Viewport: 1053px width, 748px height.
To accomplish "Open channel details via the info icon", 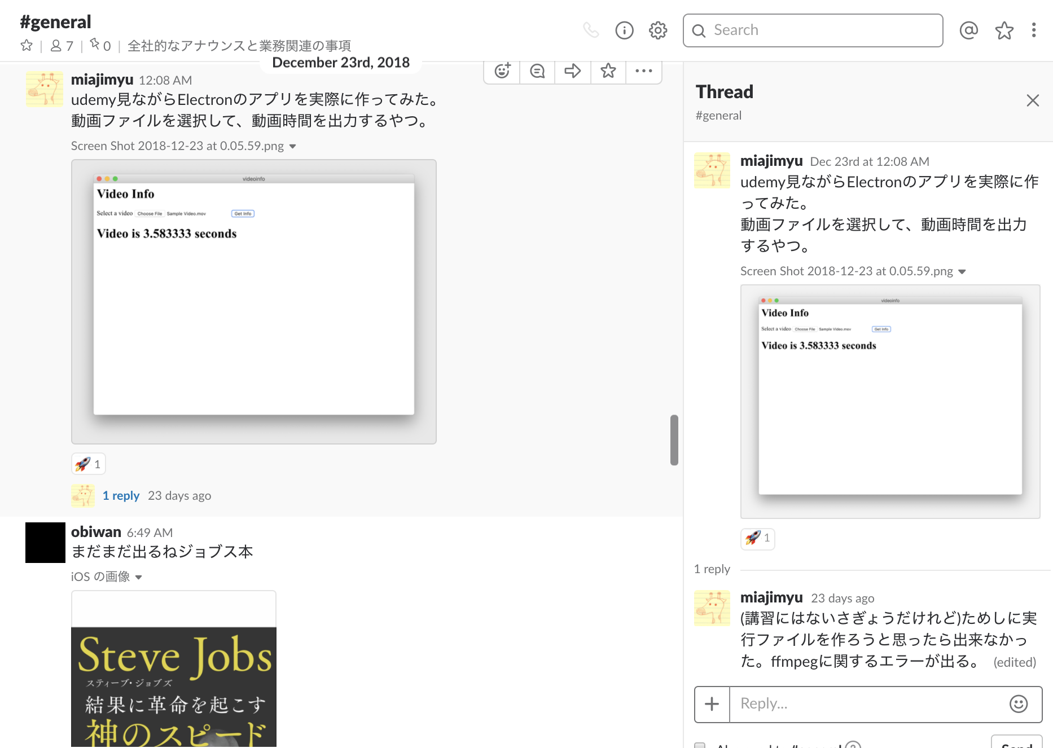I will (624, 30).
